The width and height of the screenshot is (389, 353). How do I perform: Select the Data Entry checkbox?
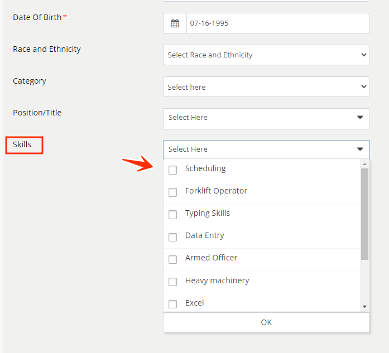[x=173, y=236]
